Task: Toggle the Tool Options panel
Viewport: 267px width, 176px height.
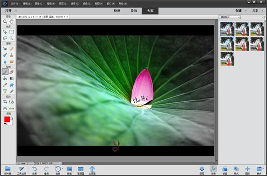Action: 21,170
